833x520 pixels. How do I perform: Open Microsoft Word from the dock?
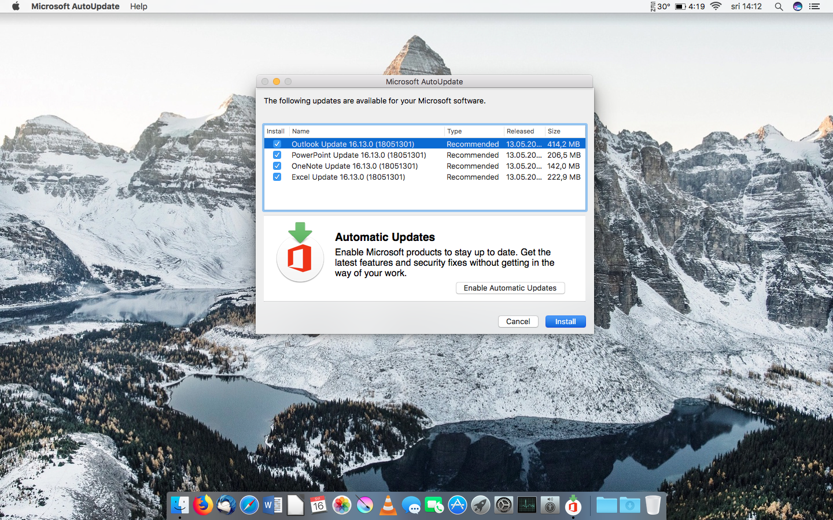pyautogui.click(x=272, y=506)
